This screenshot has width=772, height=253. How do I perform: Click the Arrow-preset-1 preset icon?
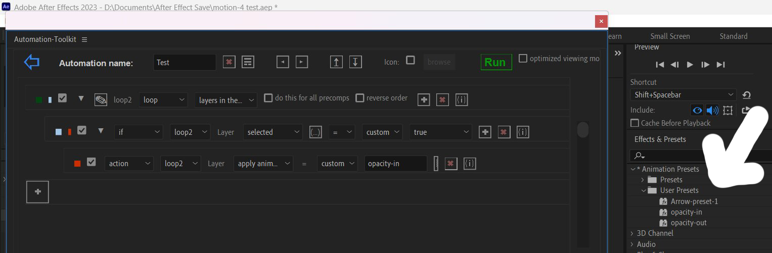[x=663, y=201]
